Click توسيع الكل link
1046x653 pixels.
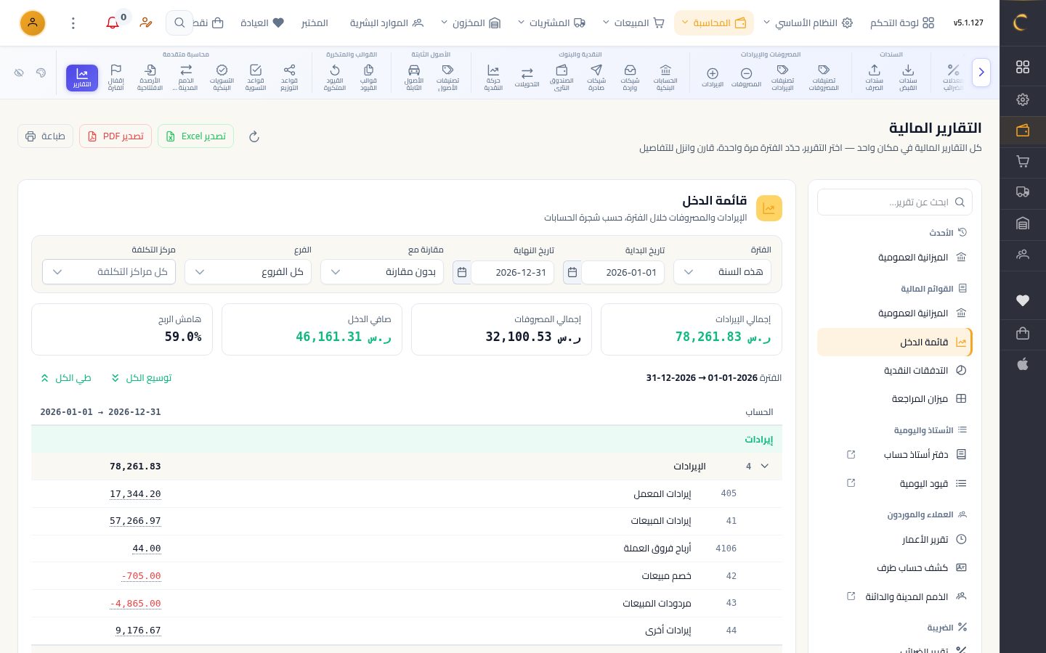tap(142, 378)
